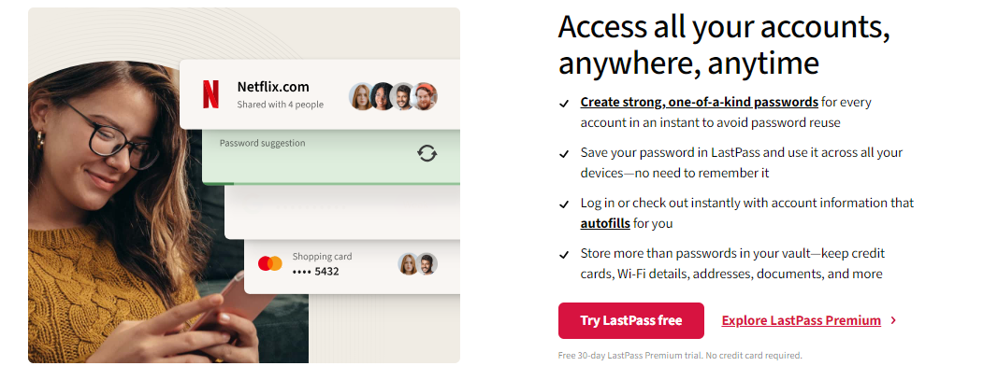Click the Try LastPass free button

click(x=630, y=320)
